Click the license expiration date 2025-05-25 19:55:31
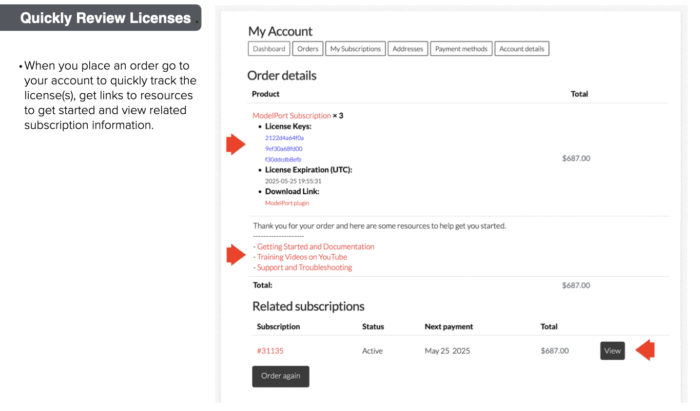The width and height of the screenshot is (700, 411). point(293,181)
